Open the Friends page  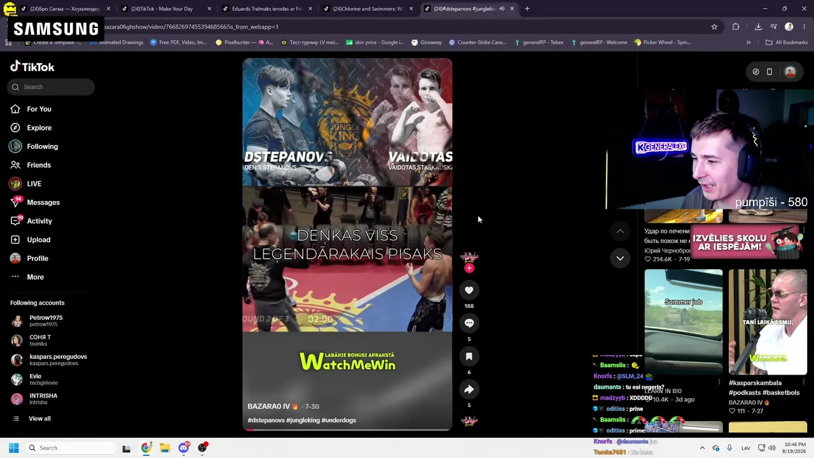click(x=39, y=165)
